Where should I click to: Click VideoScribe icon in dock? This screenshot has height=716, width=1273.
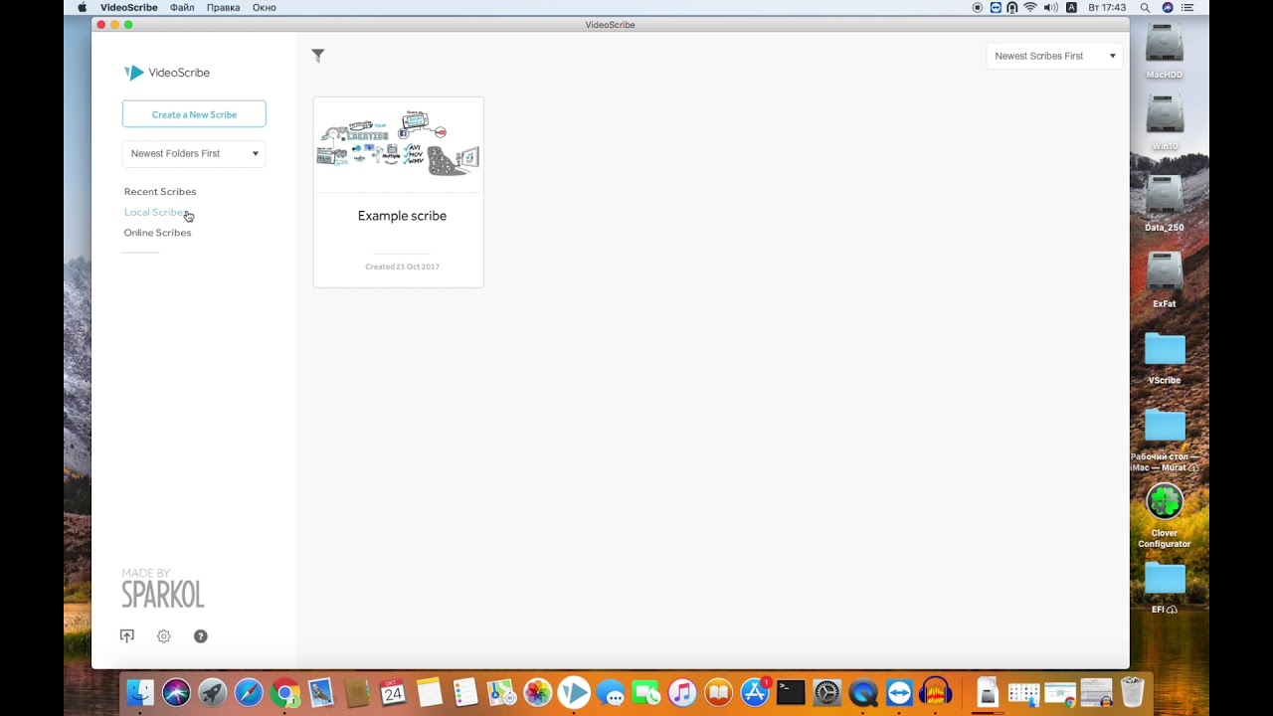click(x=574, y=692)
